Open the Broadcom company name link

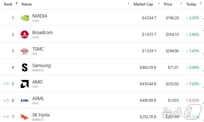click(x=42, y=32)
